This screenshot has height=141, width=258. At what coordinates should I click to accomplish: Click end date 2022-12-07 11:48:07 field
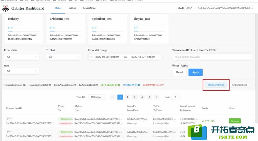[x=143, y=57]
